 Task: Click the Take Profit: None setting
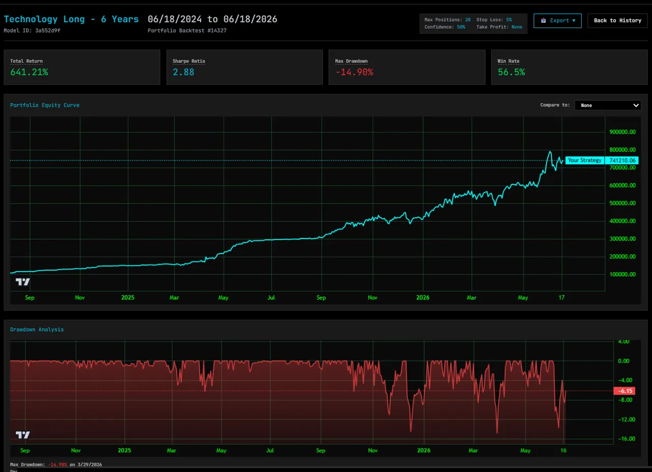click(x=499, y=27)
